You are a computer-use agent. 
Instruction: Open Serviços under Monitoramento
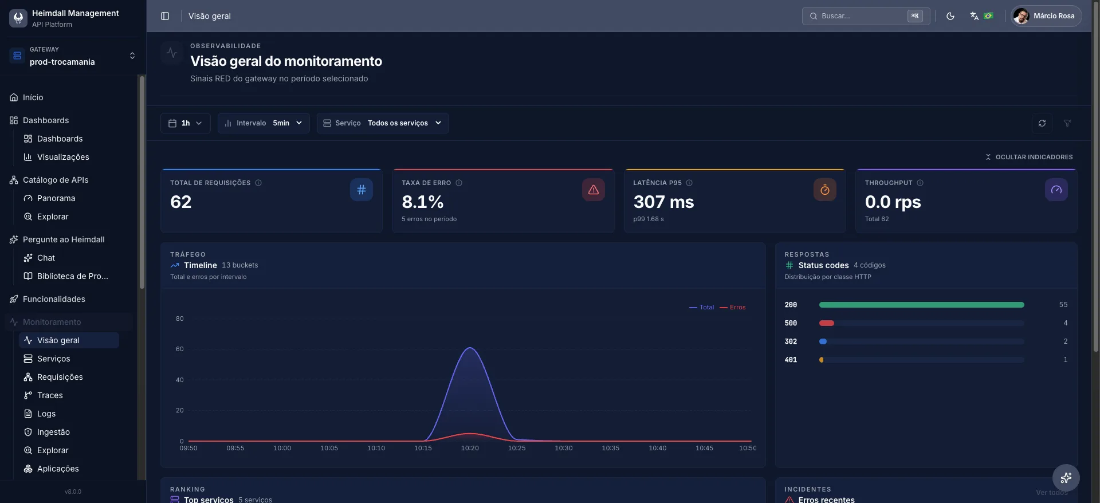pyautogui.click(x=69, y=359)
